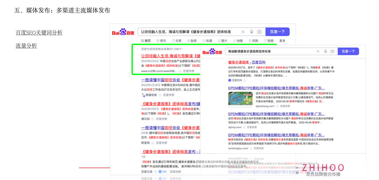Screen dimensions: 379x180
Task: Open 百度快照 beside www.im298.com
Action: [188, 71]
